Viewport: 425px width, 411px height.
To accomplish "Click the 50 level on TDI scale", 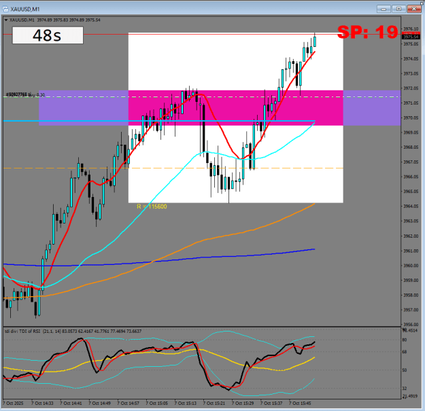I will coord(405,370).
